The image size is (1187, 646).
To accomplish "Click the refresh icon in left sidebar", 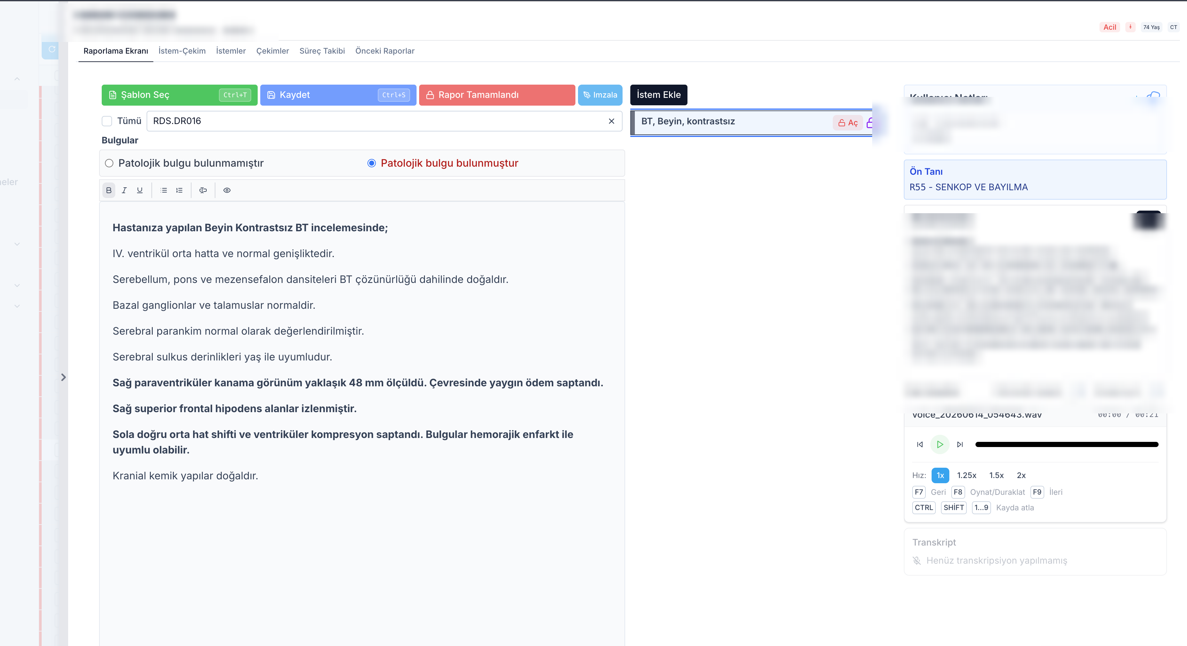I will 52,49.
